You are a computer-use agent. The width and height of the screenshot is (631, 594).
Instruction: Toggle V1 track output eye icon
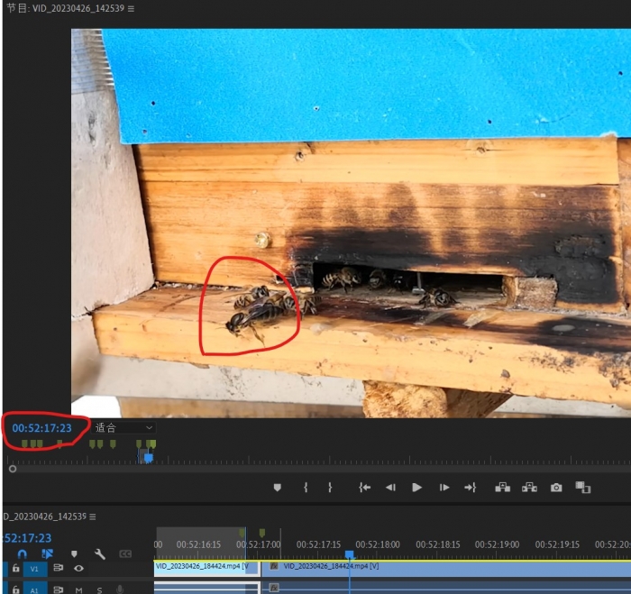[x=78, y=569]
